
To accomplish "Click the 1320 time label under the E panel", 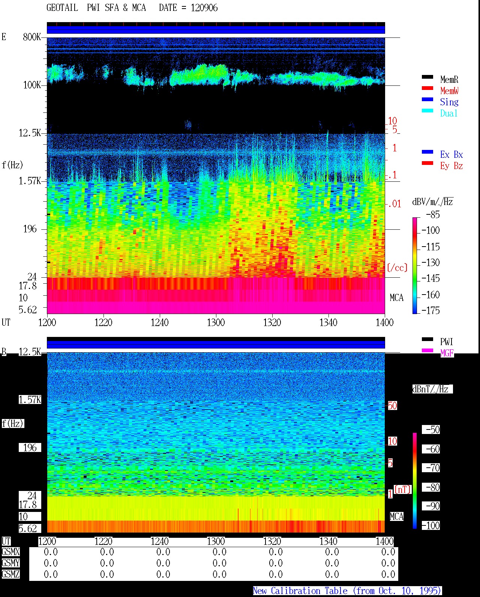I will tap(272, 322).
